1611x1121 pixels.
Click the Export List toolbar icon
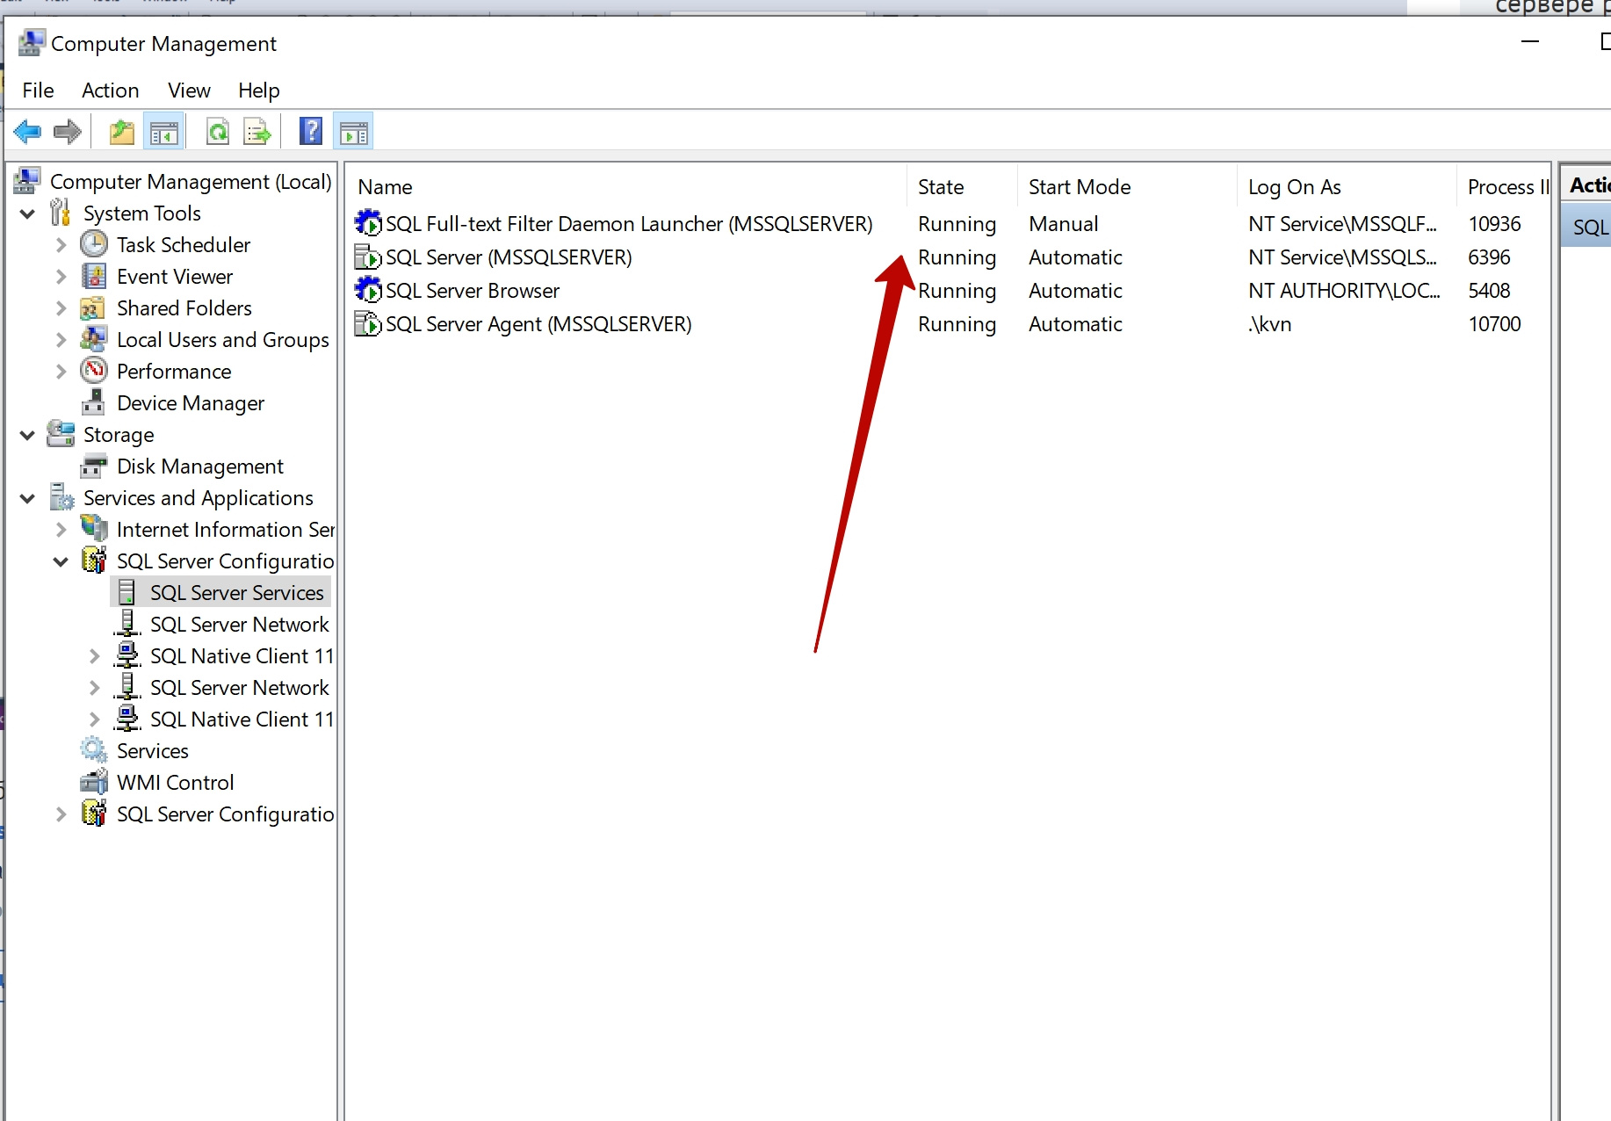point(257,133)
